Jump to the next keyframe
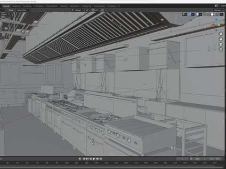 (97, 159)
